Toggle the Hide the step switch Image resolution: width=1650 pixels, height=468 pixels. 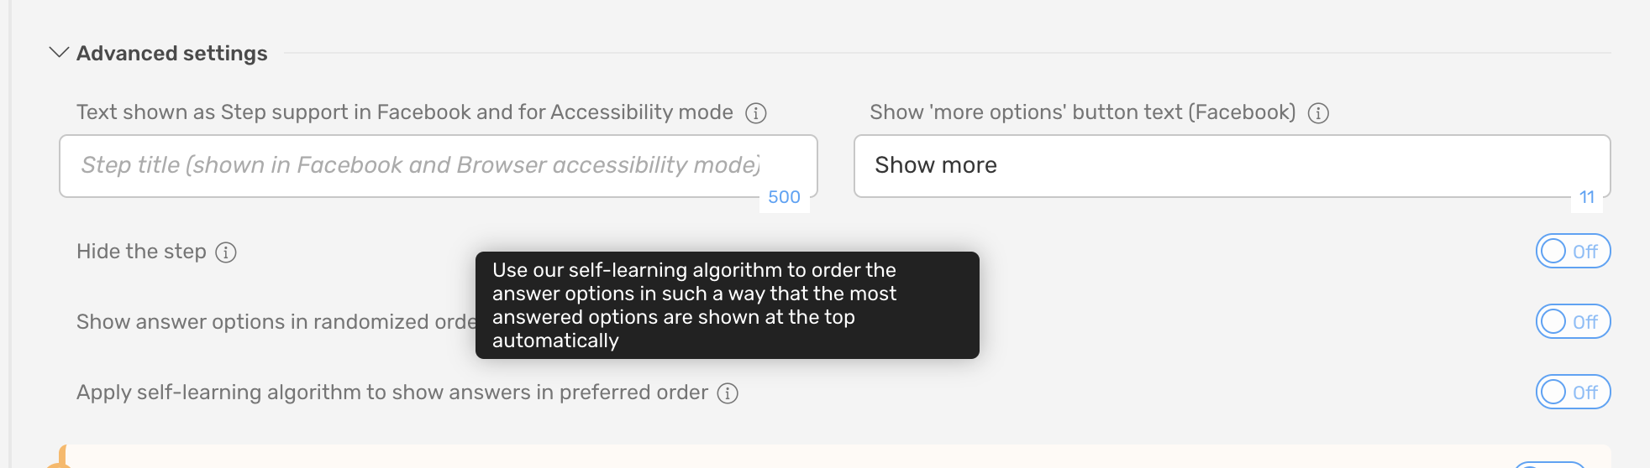coord(1573,251)
